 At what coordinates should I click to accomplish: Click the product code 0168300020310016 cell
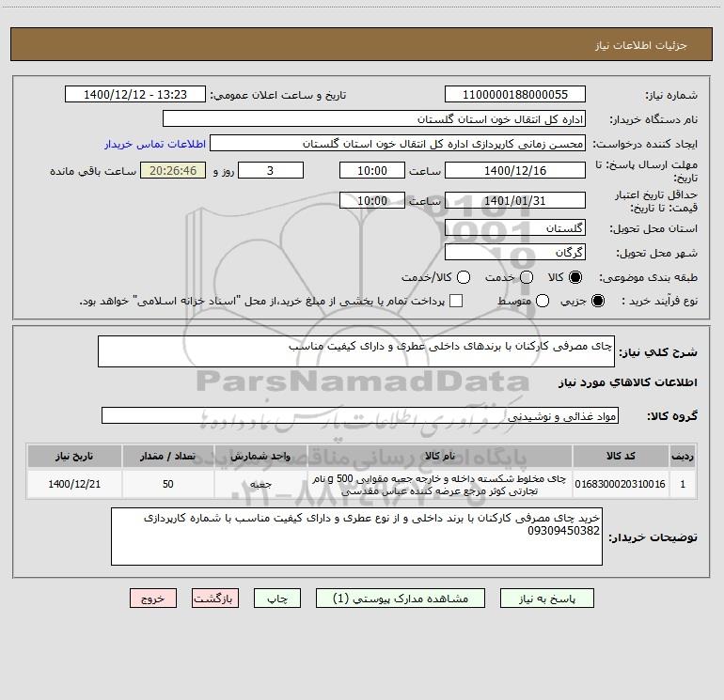(x=621, y=484)
